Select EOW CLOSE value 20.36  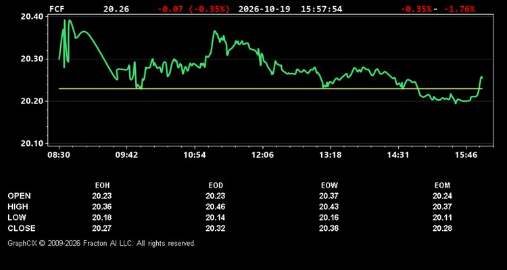[x=329, y=228]
